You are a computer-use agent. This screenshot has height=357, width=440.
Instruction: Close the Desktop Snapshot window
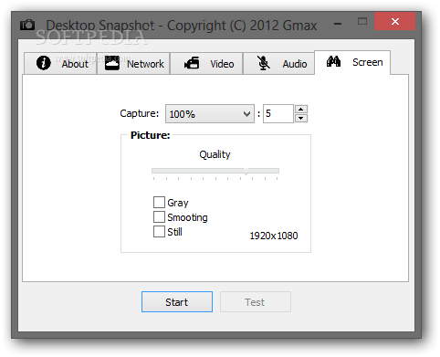pyautogui.click(x=395, y=21)
